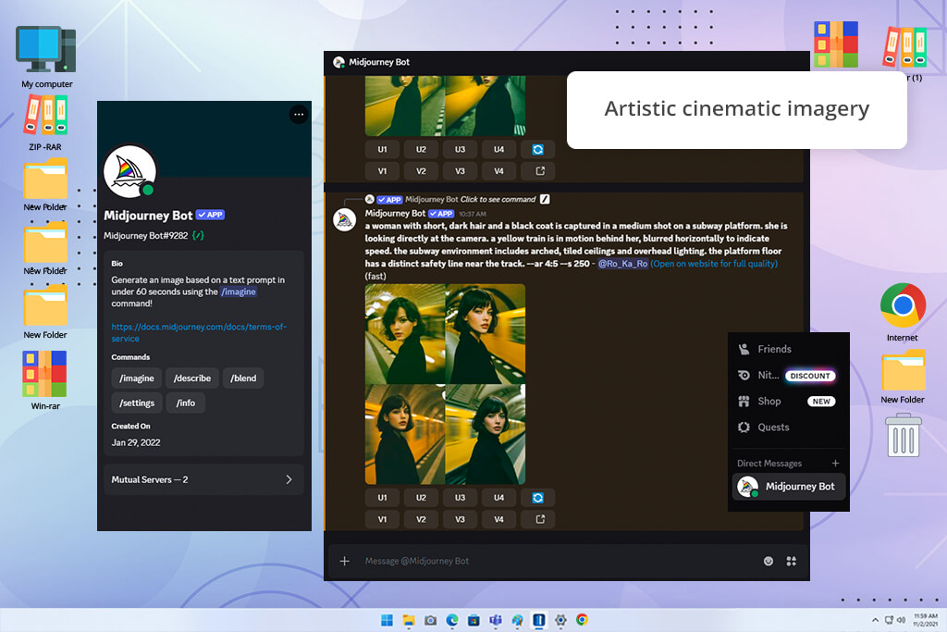Image resolution: width=947 pixels, height=632 pixels.
Task: Open the Windows Start menu
Action: 387,620
